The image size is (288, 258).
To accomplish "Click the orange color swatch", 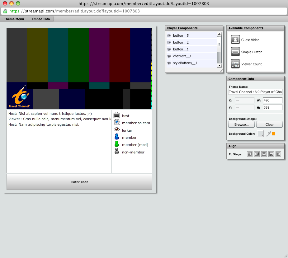I will pyautogui.click(x=273, y=134).
